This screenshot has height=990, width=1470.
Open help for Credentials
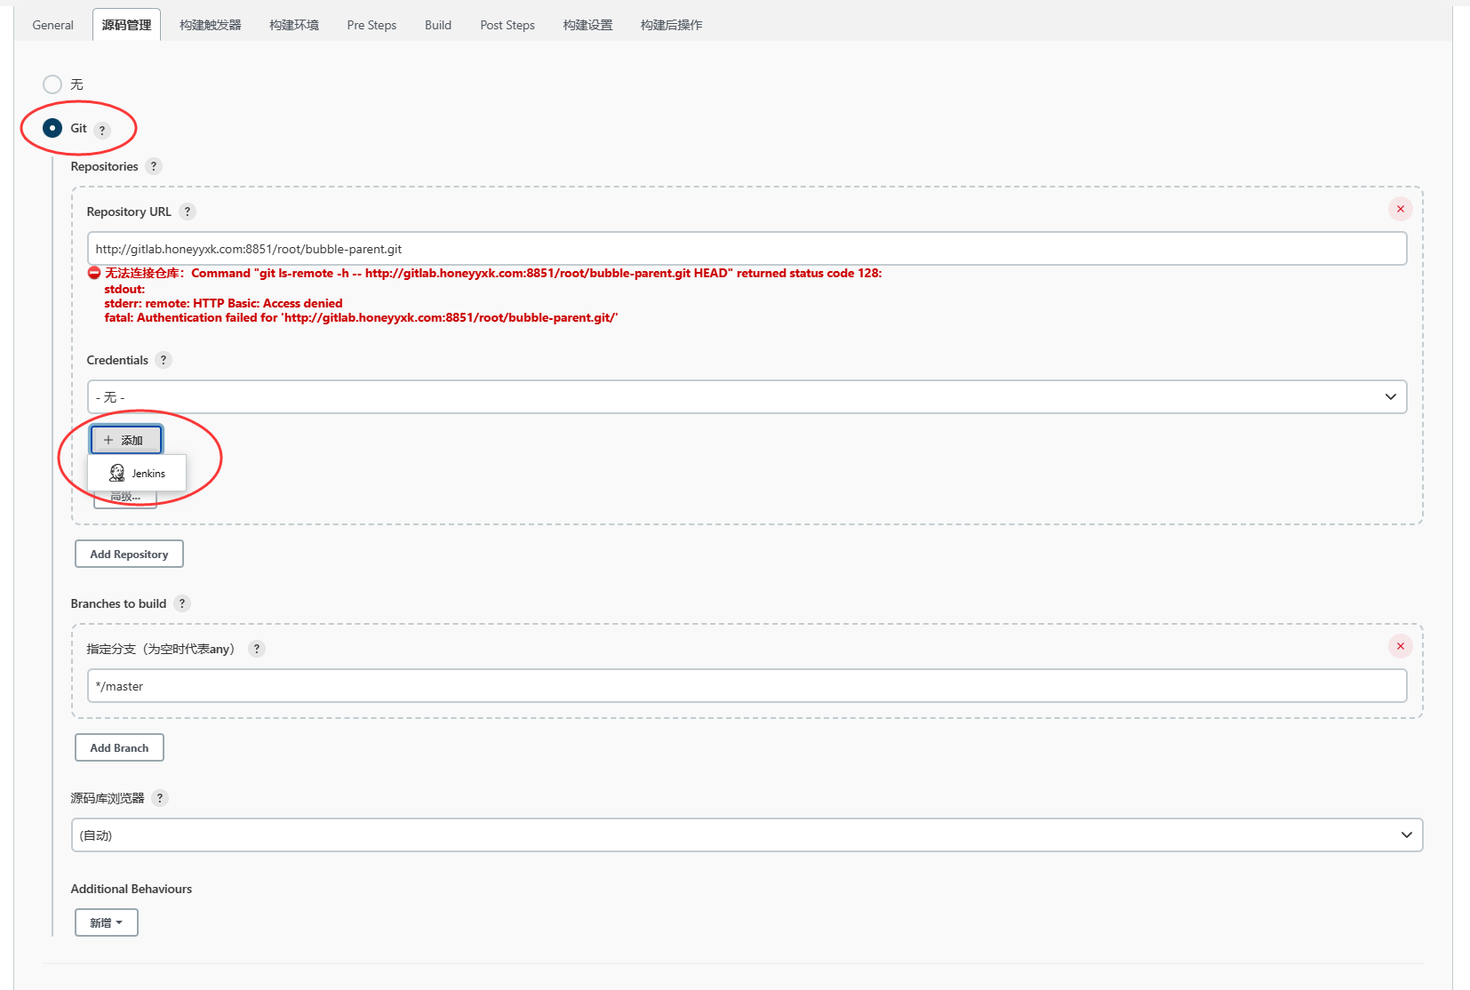click(164, 360)
